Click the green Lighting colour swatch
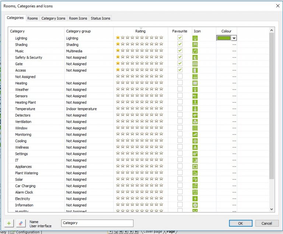This screenshot has width=283, height=234. (224, 38)
